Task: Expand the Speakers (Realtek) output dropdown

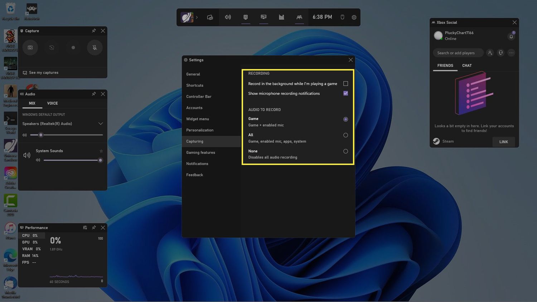Action: [x=100, y=124]
